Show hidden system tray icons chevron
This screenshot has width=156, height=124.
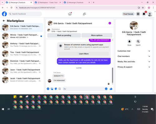tap(132, 109)
